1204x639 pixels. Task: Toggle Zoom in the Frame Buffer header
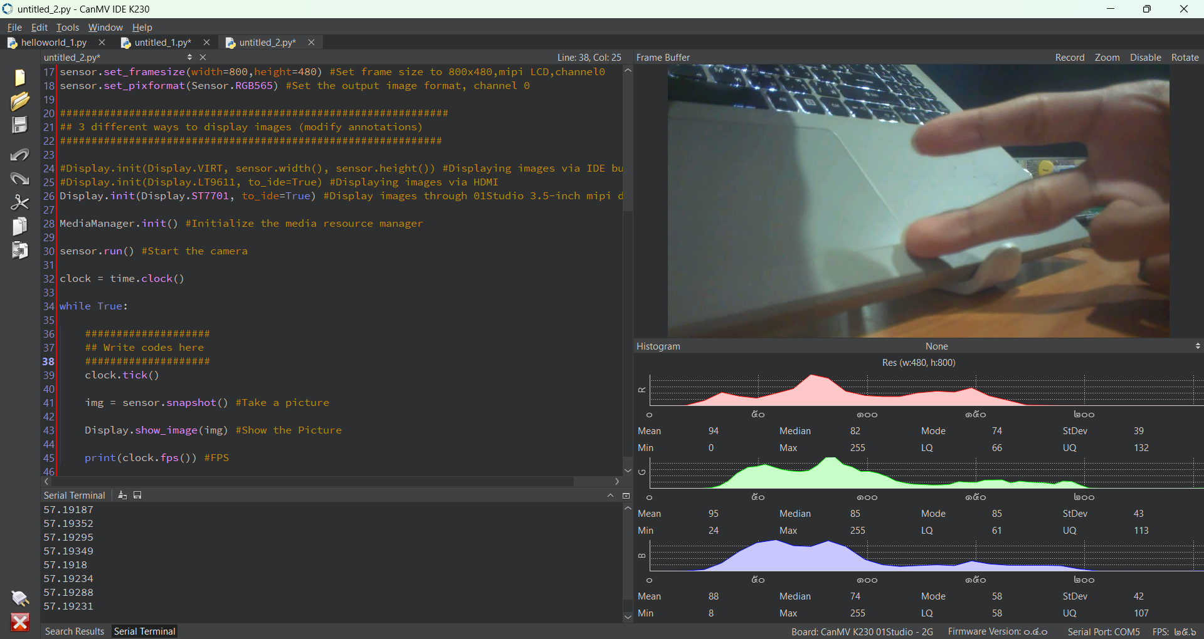[x=1107, y=58]
